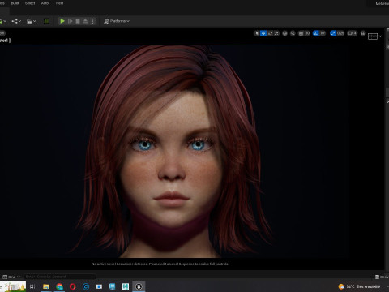The image size is (389, 292).
Task: Change grid snap size value 10
Action: [307, 33]
